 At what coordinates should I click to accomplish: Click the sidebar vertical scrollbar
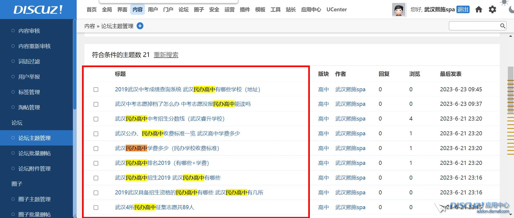[x=75, y=64]
